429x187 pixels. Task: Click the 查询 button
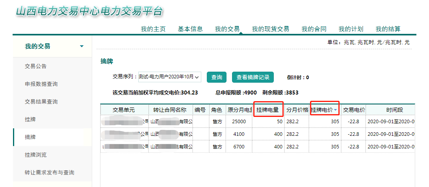click(217, 77)
